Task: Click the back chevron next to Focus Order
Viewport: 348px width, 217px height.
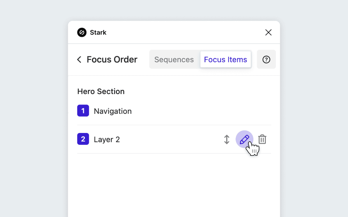Action: click(79, 59)
